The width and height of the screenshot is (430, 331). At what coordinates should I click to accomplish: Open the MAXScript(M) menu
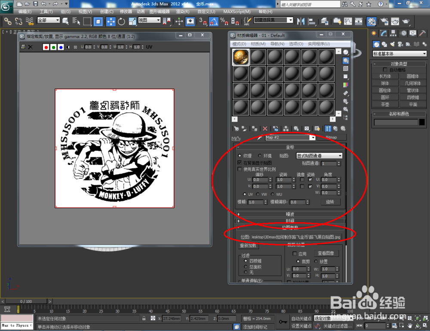point(236,12)
